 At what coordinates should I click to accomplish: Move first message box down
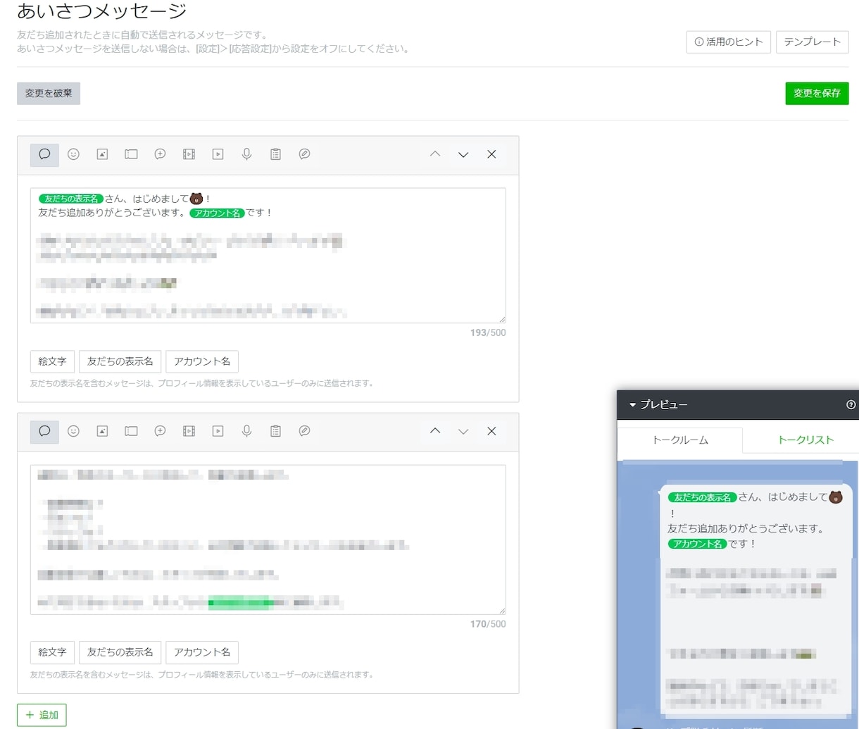tap(463, 154)
